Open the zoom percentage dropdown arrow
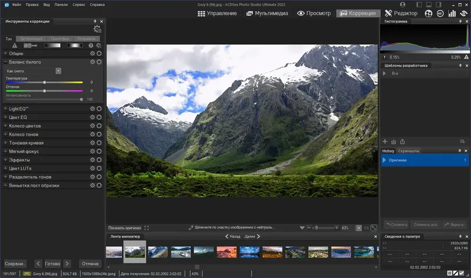Viewport: 471px width, 278px height. [x=359, y=228]
